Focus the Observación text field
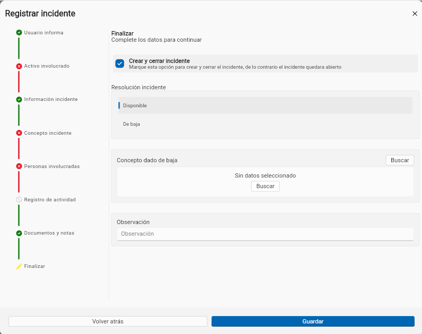 coord(265,234)
